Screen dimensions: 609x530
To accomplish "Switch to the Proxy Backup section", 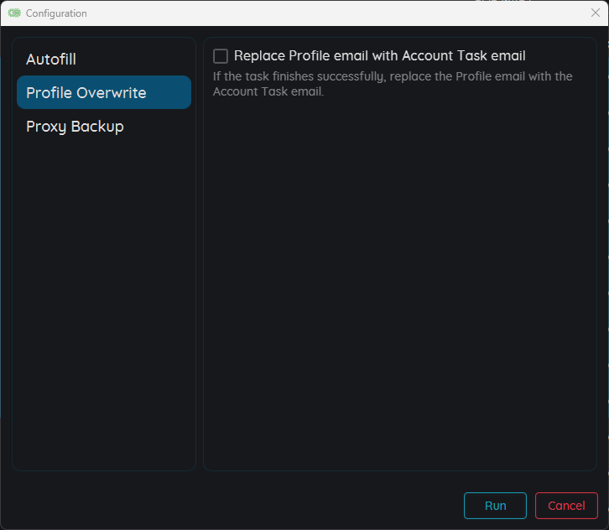I will pos(104,126).
